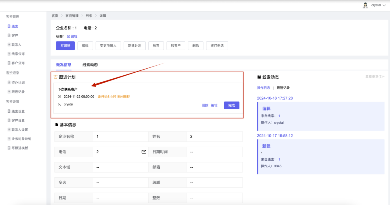
Task: Click the 编辑 button in action bar
Action: point(85,46)
